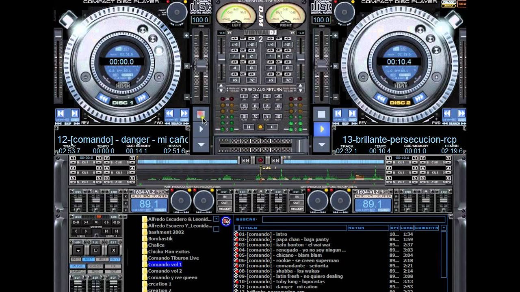The image size is (520, 292).
Task: Click the waveform marker button left of record
Action: [x=245, y=160]
